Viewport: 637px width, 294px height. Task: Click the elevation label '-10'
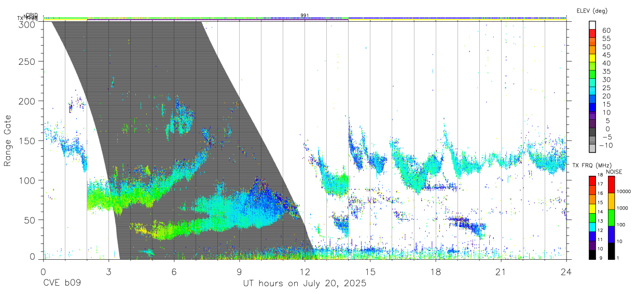click(606, 145)
